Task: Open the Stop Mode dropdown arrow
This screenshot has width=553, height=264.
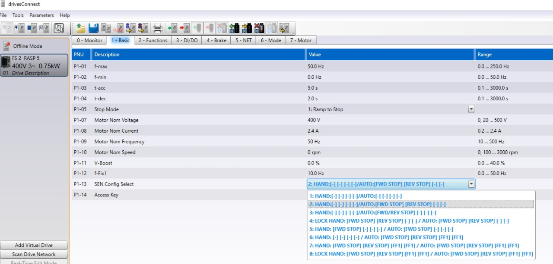Action: pos(471,109)
